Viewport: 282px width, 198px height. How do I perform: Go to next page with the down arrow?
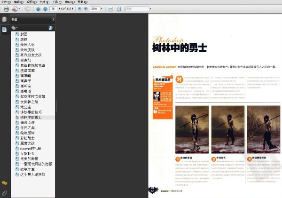[45, 9]
